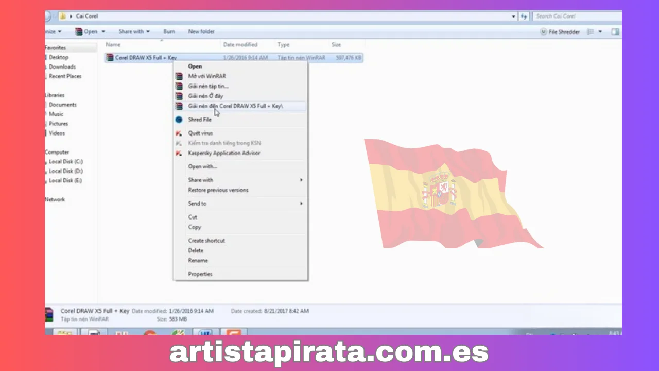Click the Favorites header in sidebar
Viewport: 659px width, 371px height.
tap(55, 48)
